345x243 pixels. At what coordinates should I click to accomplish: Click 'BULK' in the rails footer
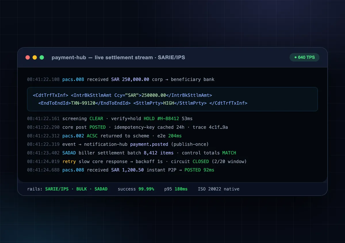[x=82, y=189]
